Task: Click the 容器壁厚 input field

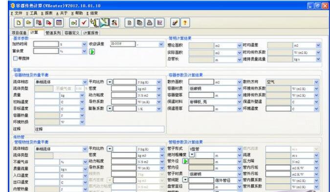Action: click(x=201, y=95)
